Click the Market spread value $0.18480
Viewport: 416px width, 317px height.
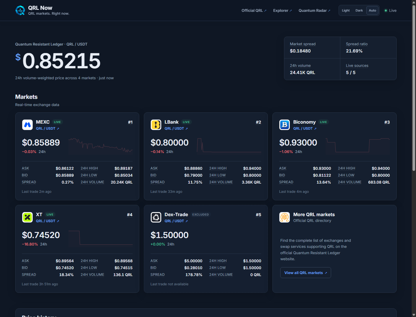(300, 51)
